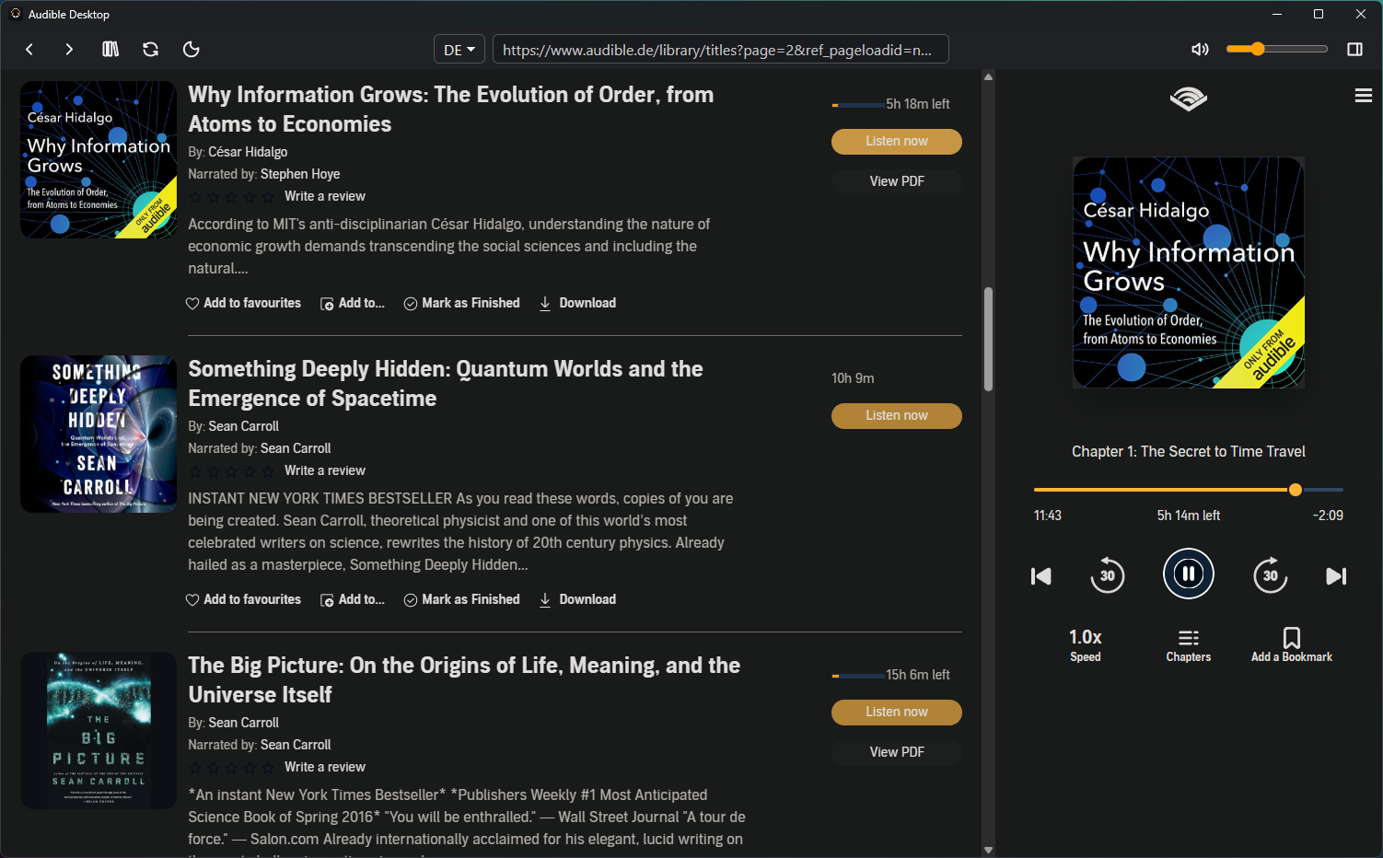Viewport: 1383px width, 858px height.
Task: Change the 1.0x playback speed
Action: click(x=1085, y=644)
